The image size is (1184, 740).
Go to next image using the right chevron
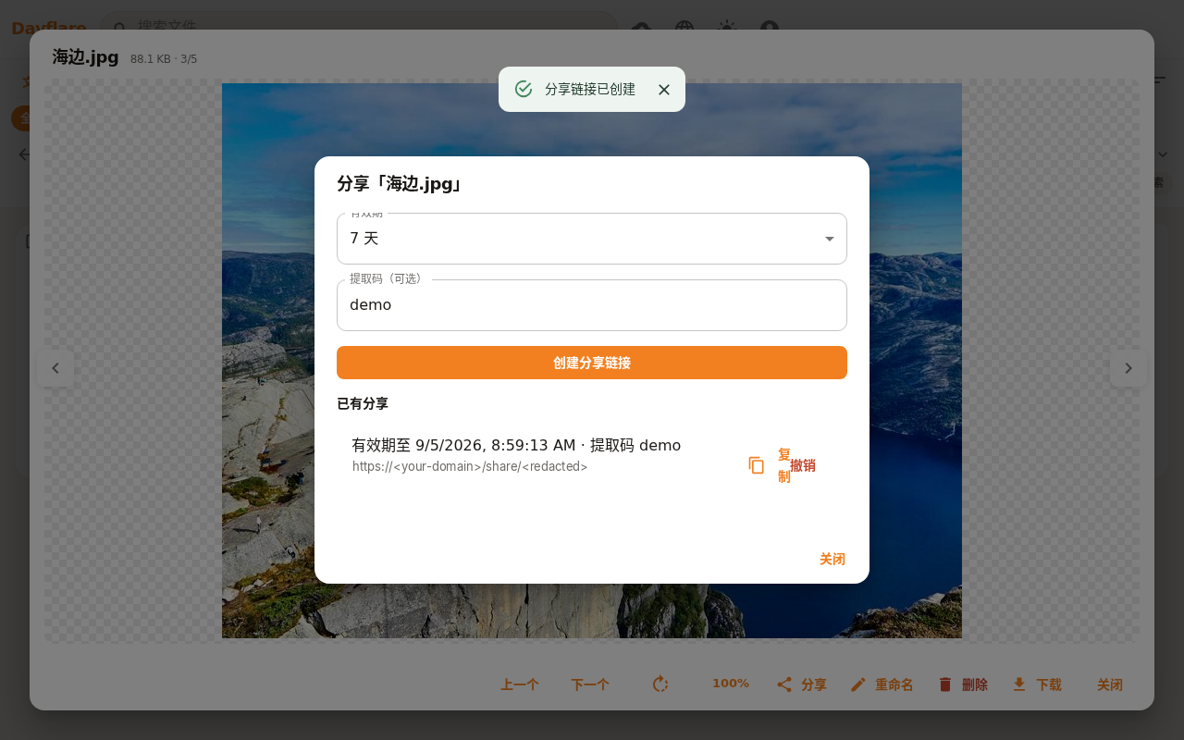point(1128,368)
